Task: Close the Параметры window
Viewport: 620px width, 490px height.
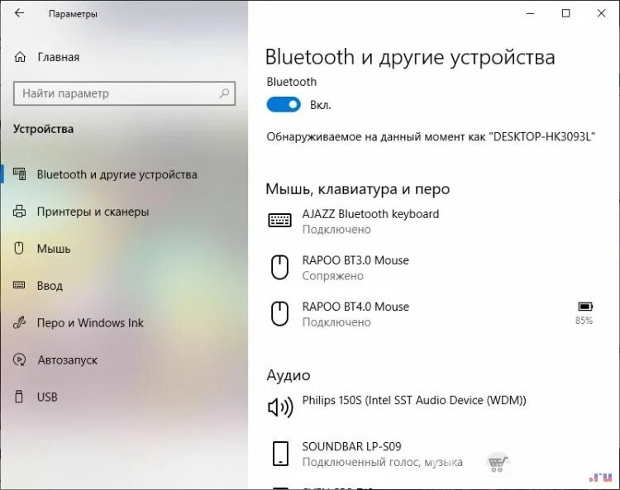Action: point(601,13)
